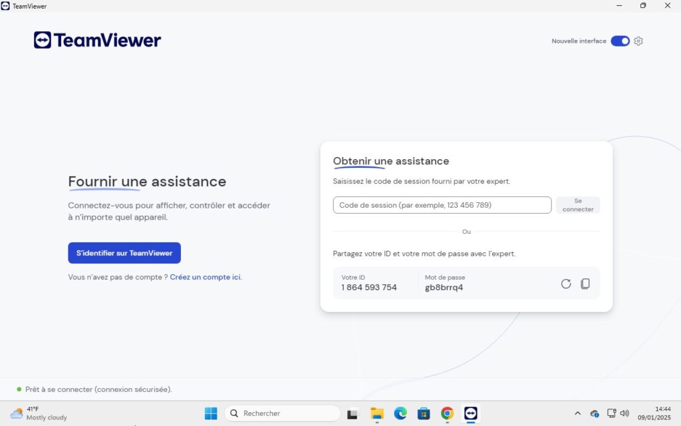Refresh the password with the circular arrow icon
Viewport: 681px width, 426px height.
[566, 284]
